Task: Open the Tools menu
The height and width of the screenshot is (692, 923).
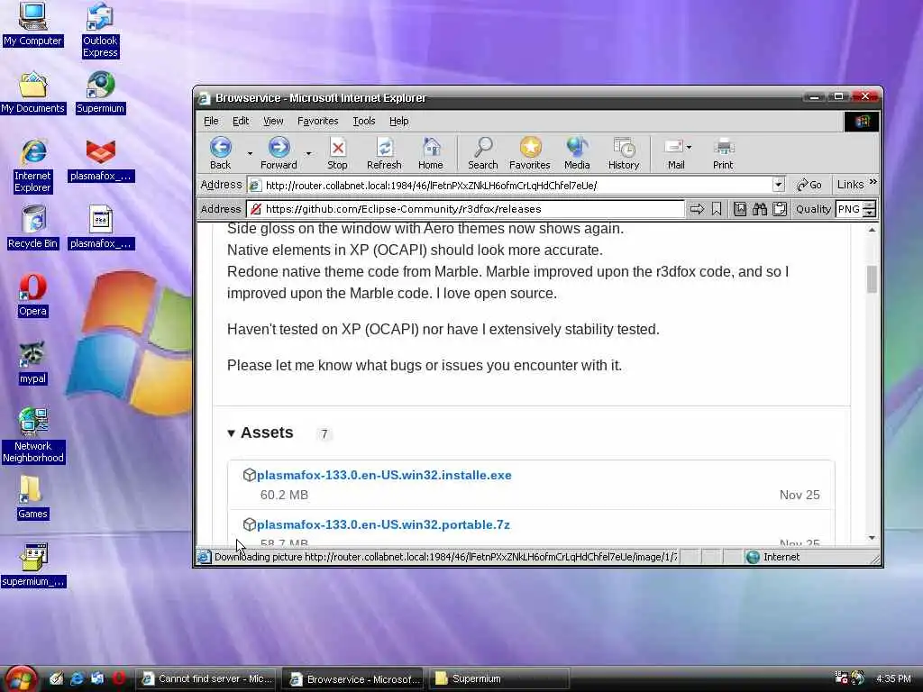Action: coord(364,121)
